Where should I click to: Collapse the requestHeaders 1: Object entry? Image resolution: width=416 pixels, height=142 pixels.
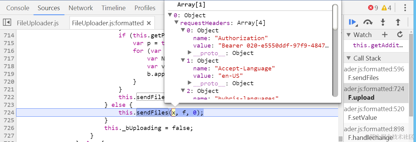(x=183, y=61)
